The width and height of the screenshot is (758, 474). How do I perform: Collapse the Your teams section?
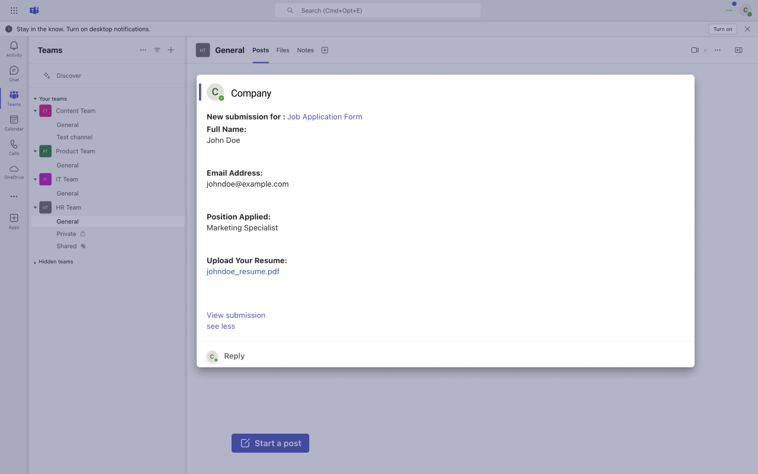click(x=36, y=98)
